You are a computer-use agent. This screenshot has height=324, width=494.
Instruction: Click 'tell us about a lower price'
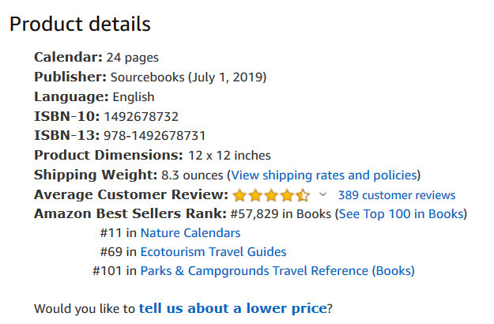232,308
